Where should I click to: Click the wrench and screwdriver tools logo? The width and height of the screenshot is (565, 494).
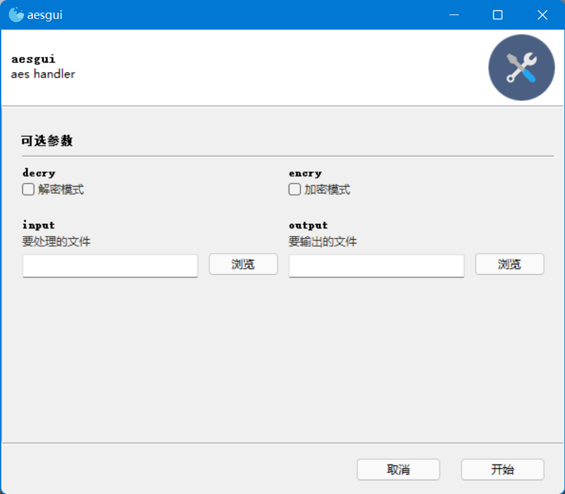(521, 67)
